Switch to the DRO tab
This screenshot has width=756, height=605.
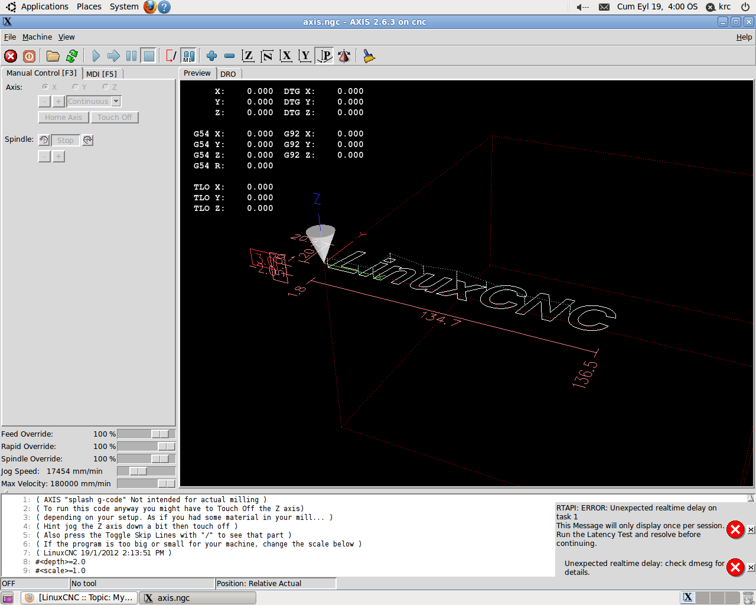point(228,74)
